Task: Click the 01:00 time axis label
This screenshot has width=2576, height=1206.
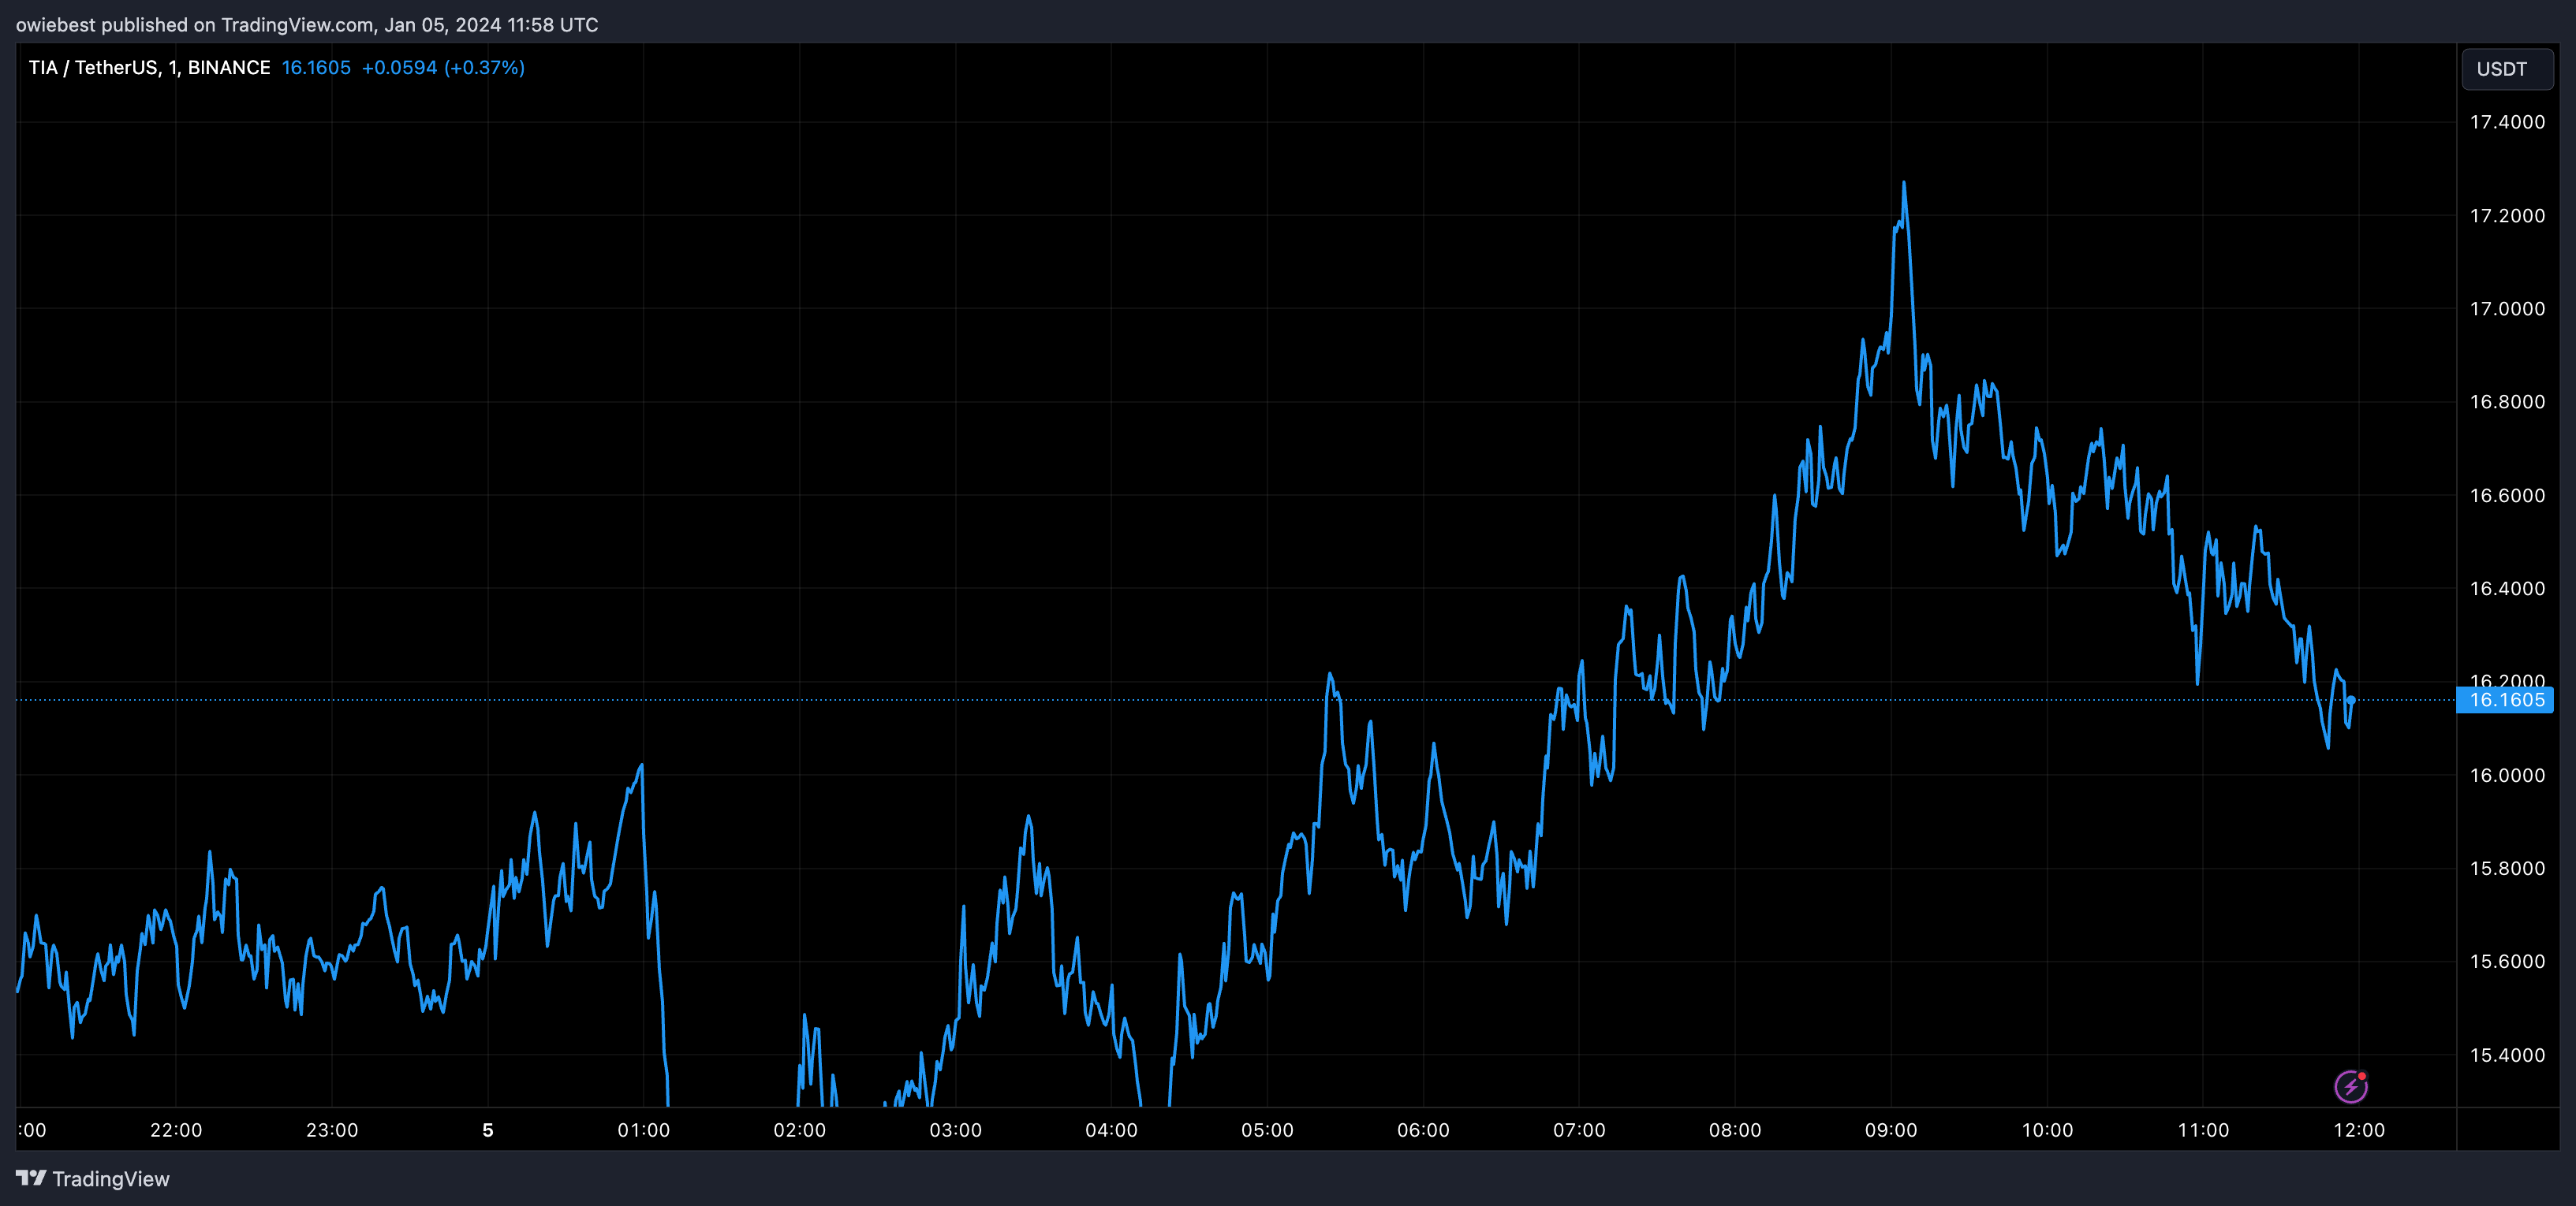Action: [x=643, y=1130]
